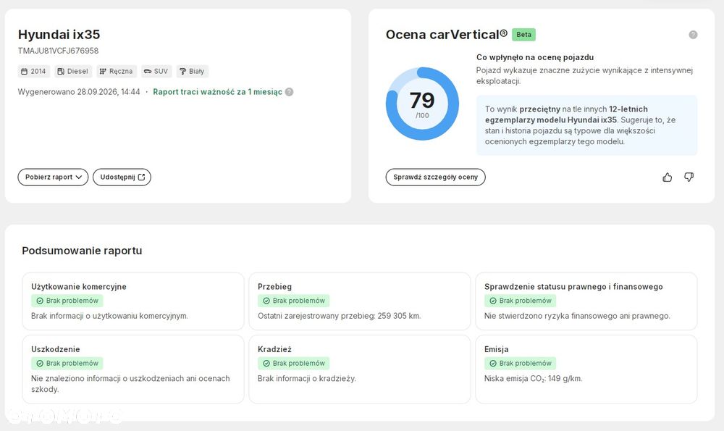Click the Ocena carVertical heading
The height and width of the screenshot is (431, 724).
pyautogui.click(x=447, y=35)
